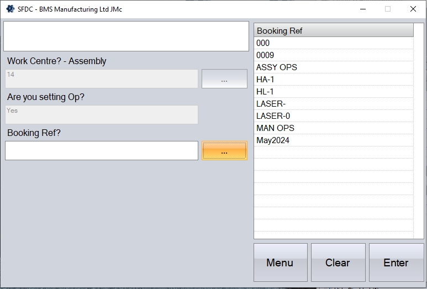Screen dimensions: 427x289
Task: Click the setting Op field showing Yes
Action: pyautogui.click(x=102, y=115)
